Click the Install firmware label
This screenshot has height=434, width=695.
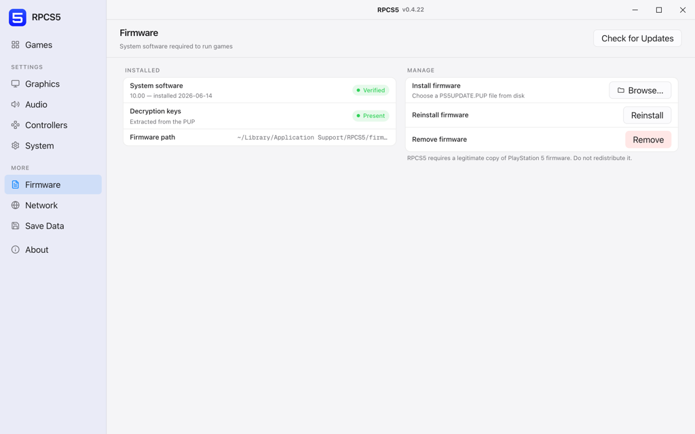click(x=436, y=85)
